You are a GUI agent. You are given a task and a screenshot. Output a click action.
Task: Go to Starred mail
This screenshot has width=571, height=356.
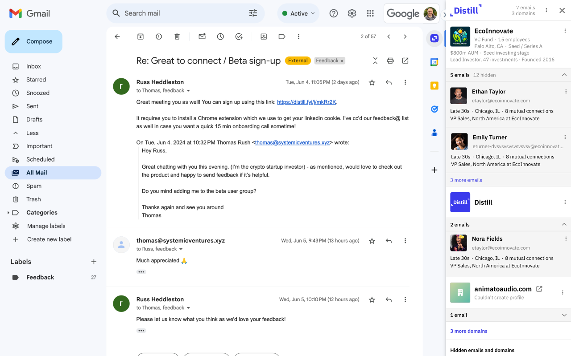pyautogui.click(x=36, y=80)
